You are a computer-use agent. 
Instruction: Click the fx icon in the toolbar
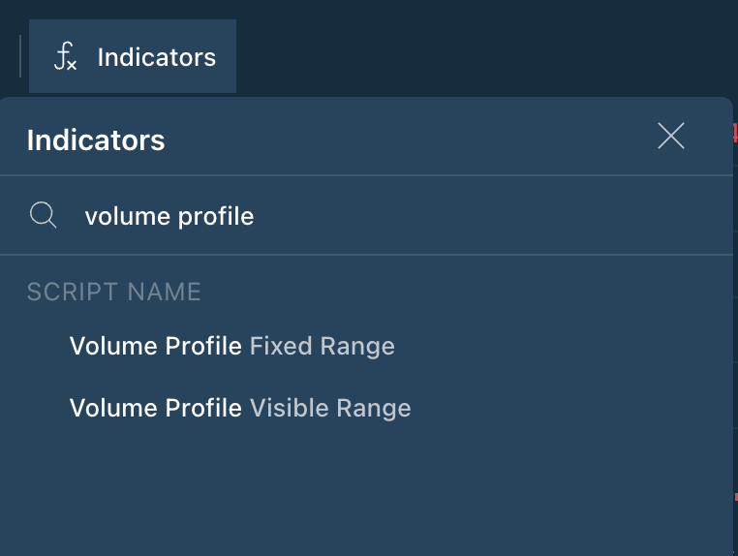pos(65,57)
